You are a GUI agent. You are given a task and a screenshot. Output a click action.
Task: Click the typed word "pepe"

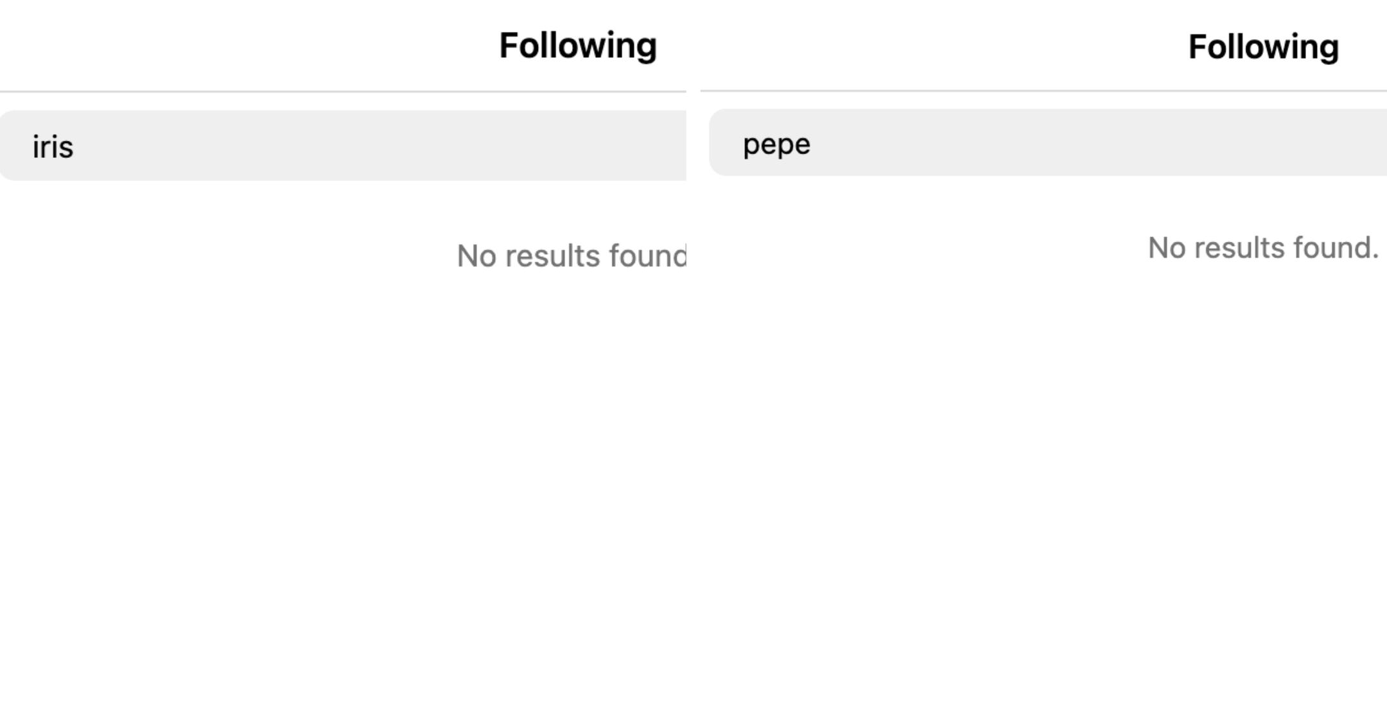pos(776,144)
